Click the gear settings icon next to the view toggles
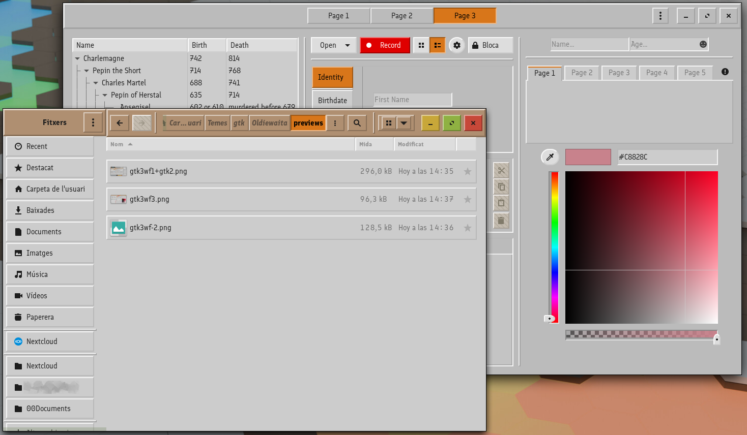 [457, 45]
